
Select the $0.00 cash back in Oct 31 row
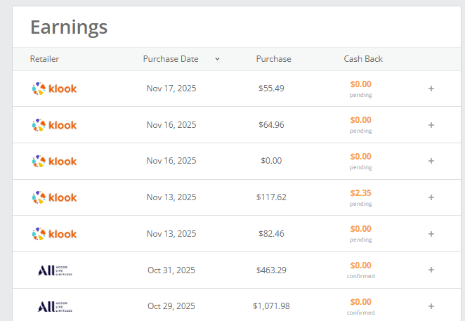360,266
